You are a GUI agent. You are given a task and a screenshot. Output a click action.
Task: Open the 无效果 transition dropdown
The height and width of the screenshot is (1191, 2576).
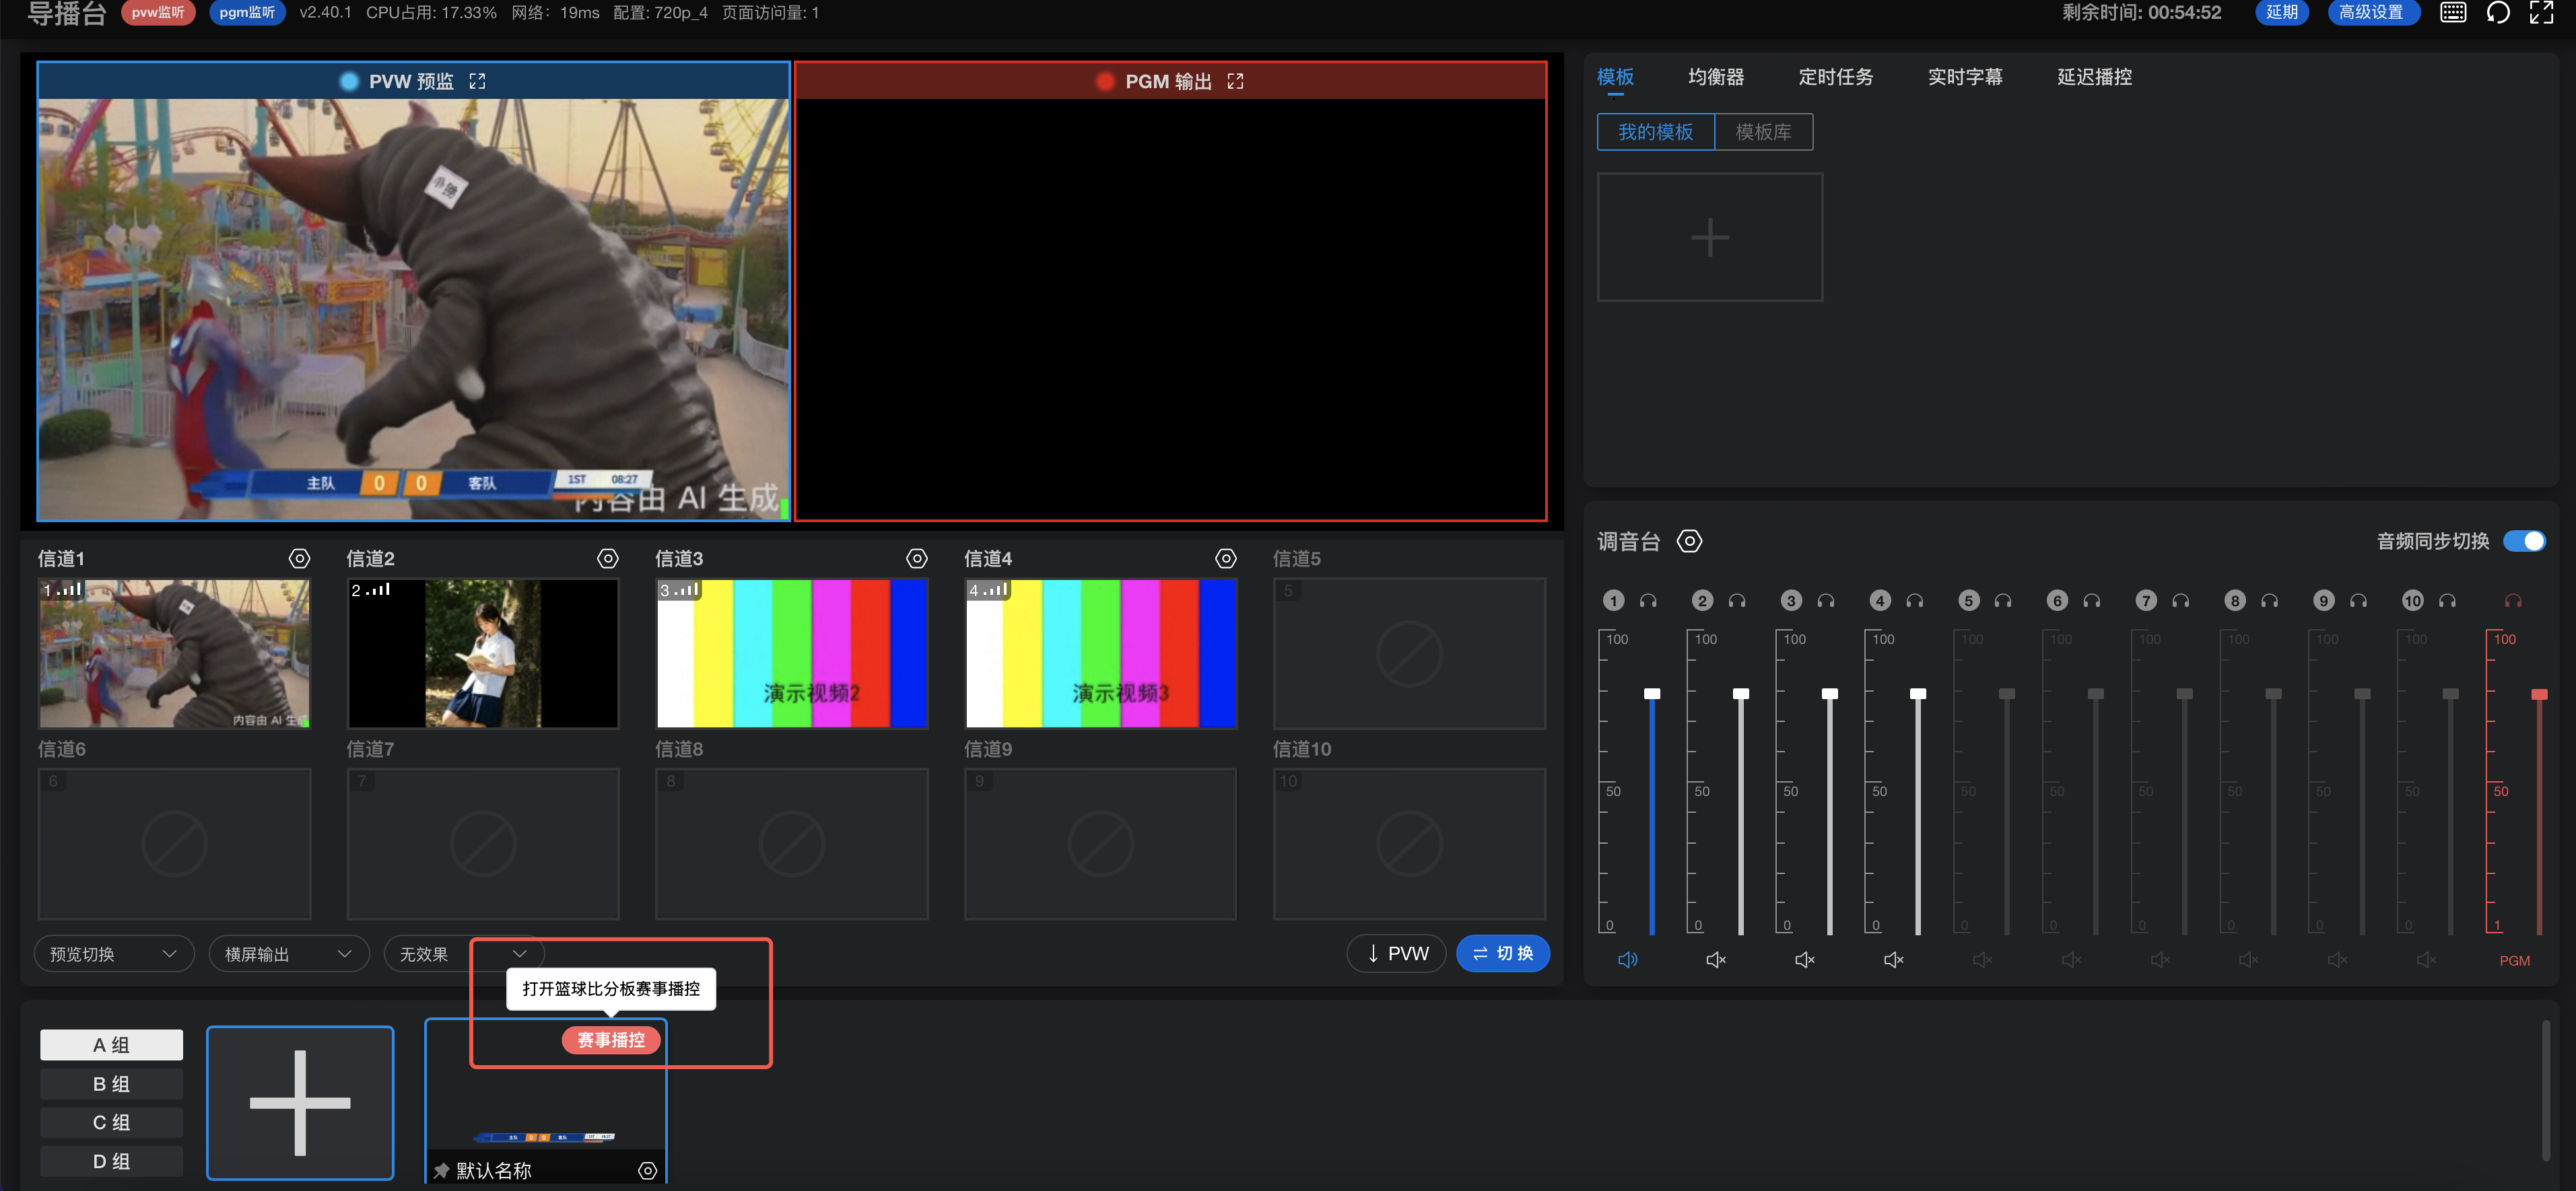click(x=463, y=954)
